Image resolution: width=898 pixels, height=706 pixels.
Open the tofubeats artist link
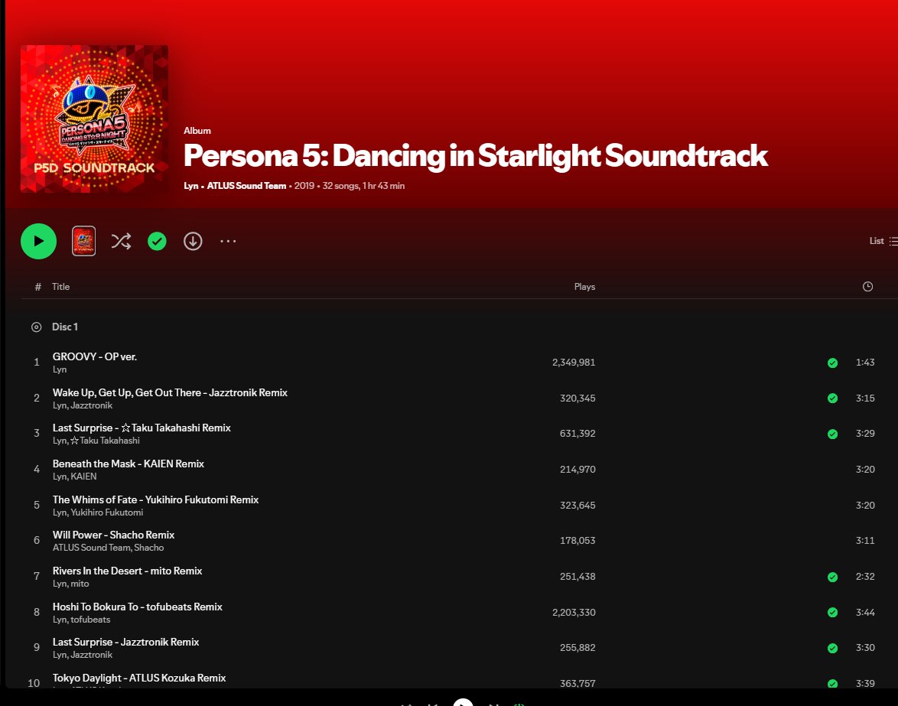[90, 620]
